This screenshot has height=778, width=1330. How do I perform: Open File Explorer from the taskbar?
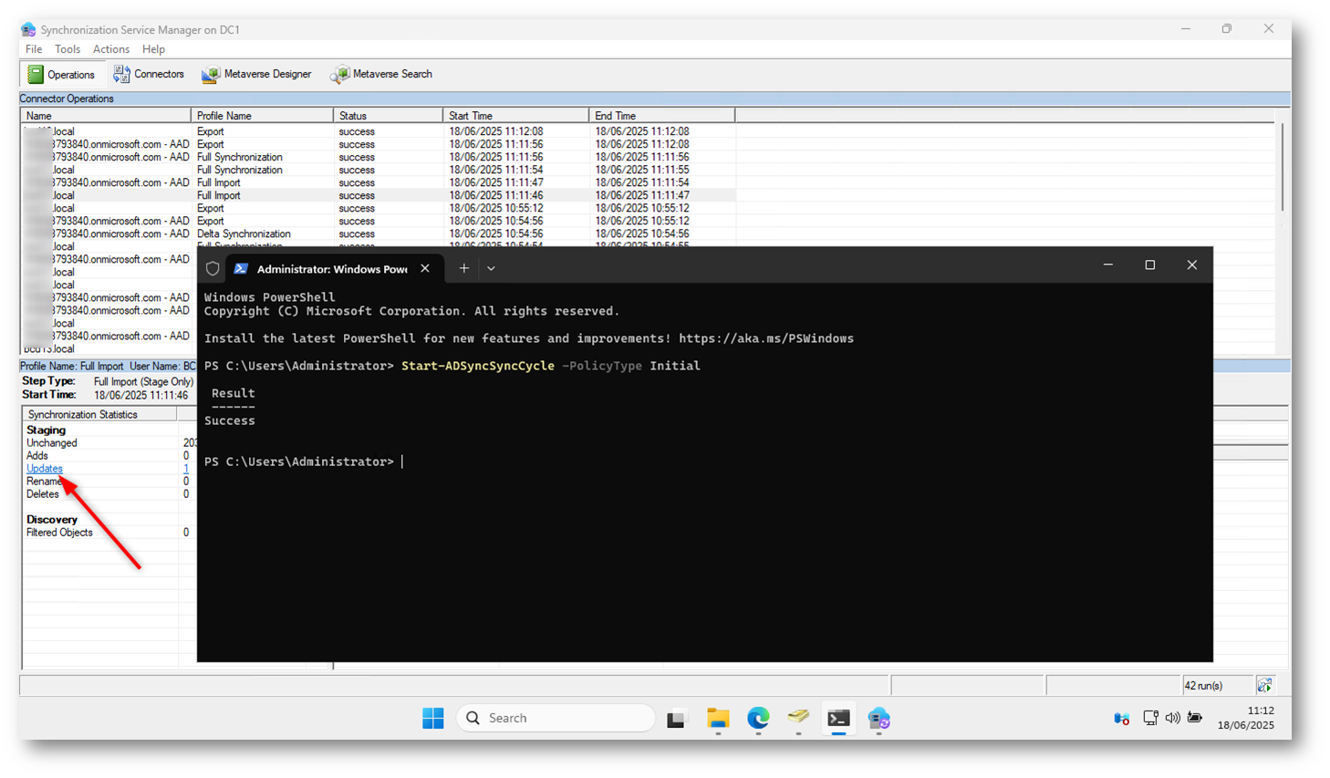click(x=718, y=719)
